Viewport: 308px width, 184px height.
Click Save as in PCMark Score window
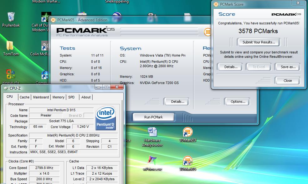288,67
